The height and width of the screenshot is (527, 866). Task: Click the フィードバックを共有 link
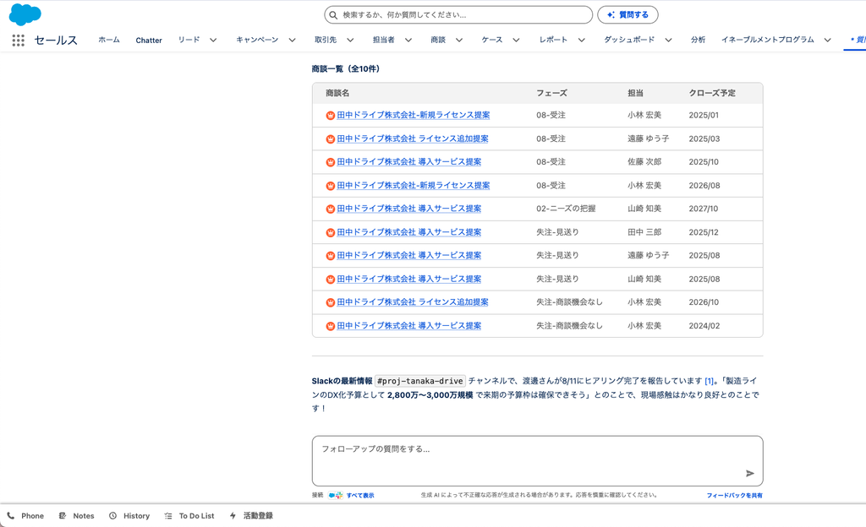735,496
